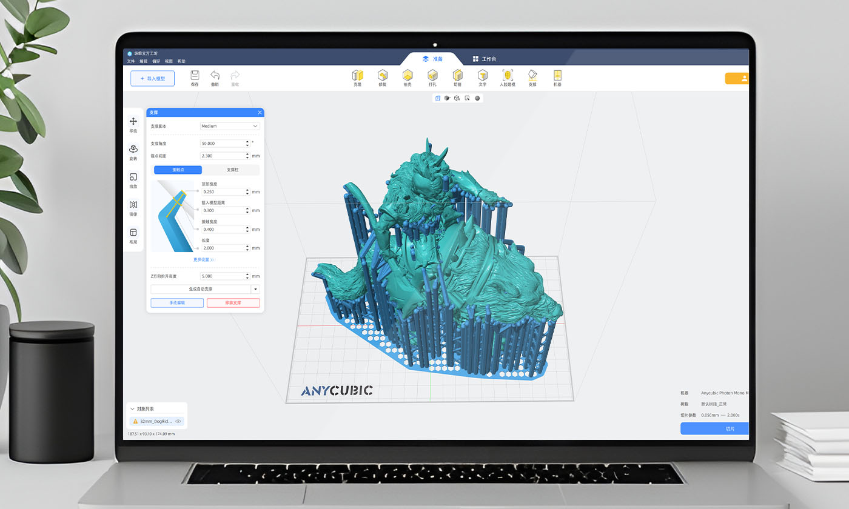
Task: Select the Hollow (抽壳) tool
Action: point(408,78)
